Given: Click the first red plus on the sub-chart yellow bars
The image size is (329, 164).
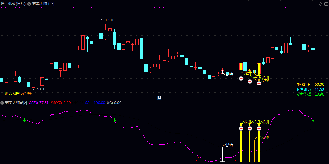Looking at the screenshot, I should [x=241, y=128].
